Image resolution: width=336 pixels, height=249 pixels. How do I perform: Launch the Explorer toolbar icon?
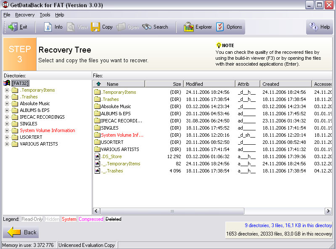click(x=188, y=27)
